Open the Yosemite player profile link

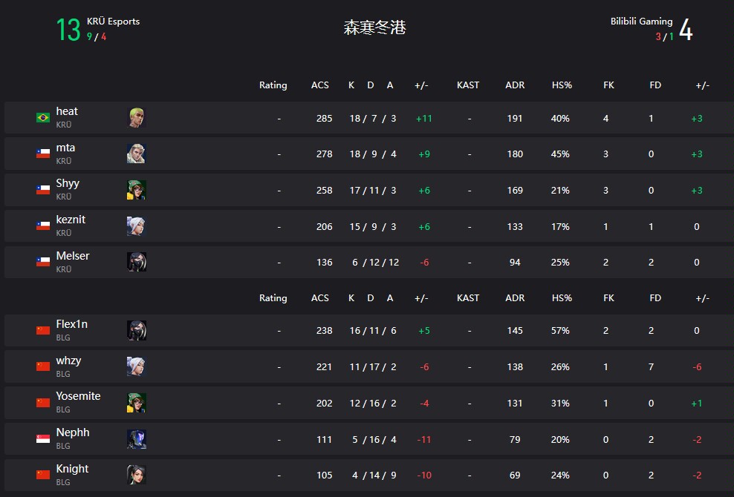coord(78,396)
